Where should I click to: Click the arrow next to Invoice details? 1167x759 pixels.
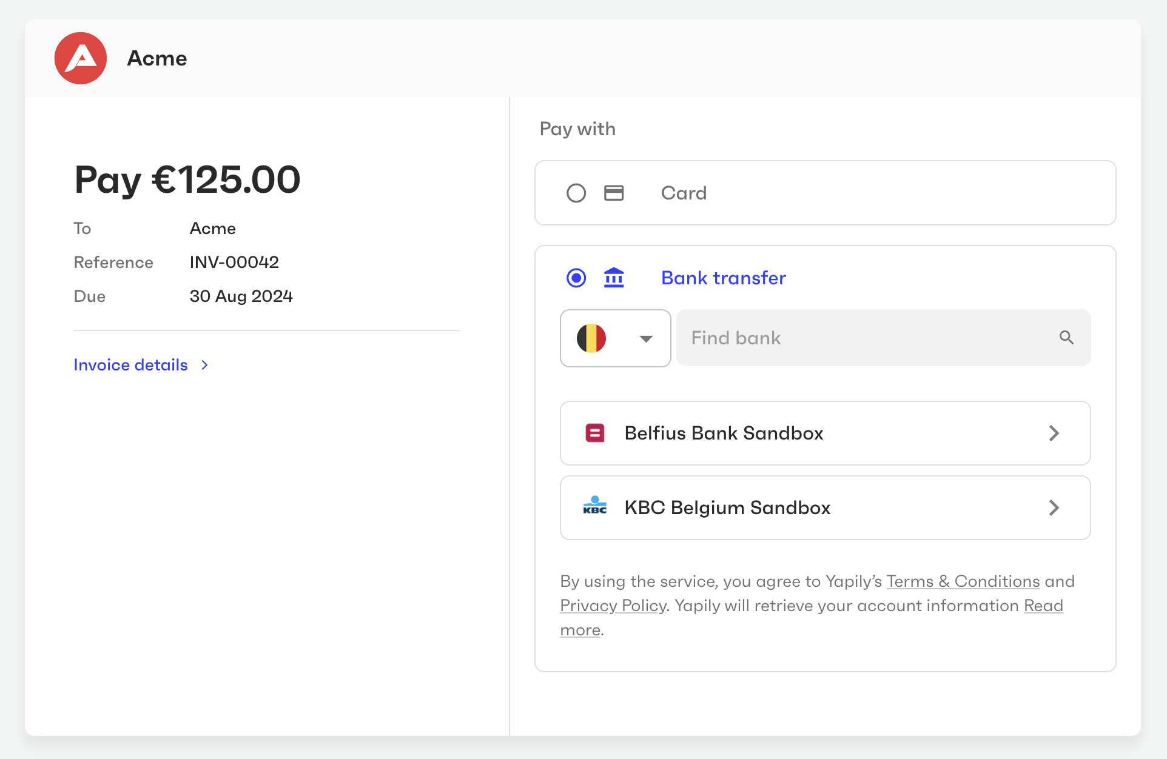(204, 365)
